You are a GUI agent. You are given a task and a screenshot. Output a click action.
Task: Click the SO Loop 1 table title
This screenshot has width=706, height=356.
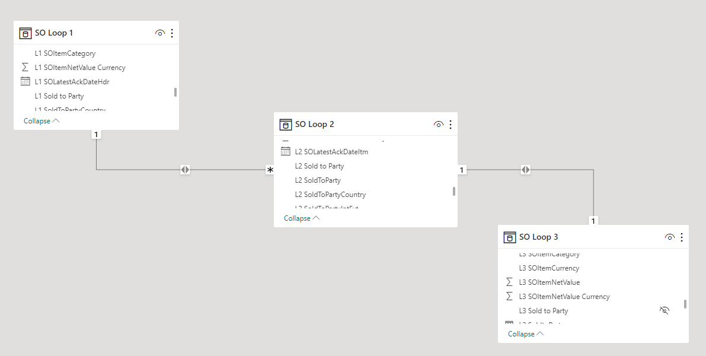[53, 33]
